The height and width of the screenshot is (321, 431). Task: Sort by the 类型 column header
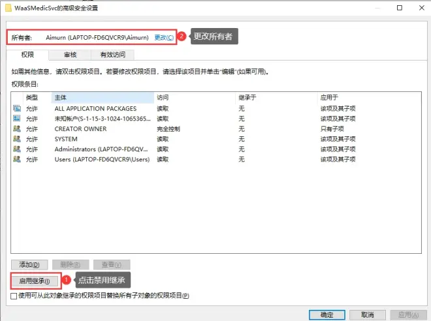pos(37,97)
